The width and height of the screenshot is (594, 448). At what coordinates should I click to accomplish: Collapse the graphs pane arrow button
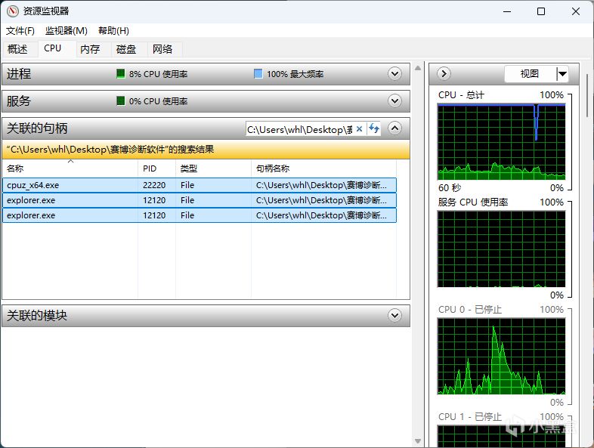[444, 73]
